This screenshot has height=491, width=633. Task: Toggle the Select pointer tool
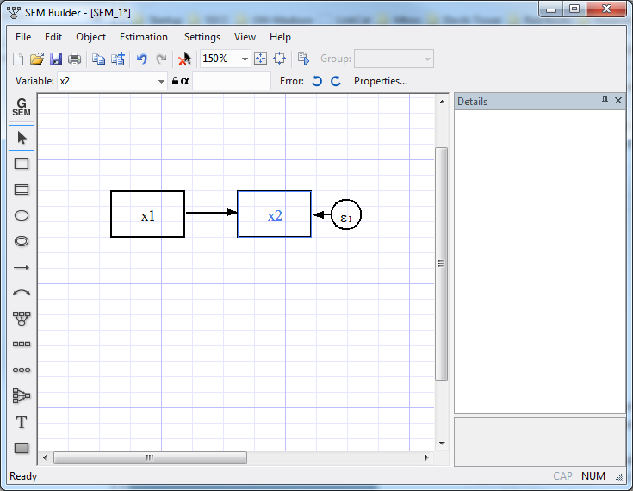point(22,138)
